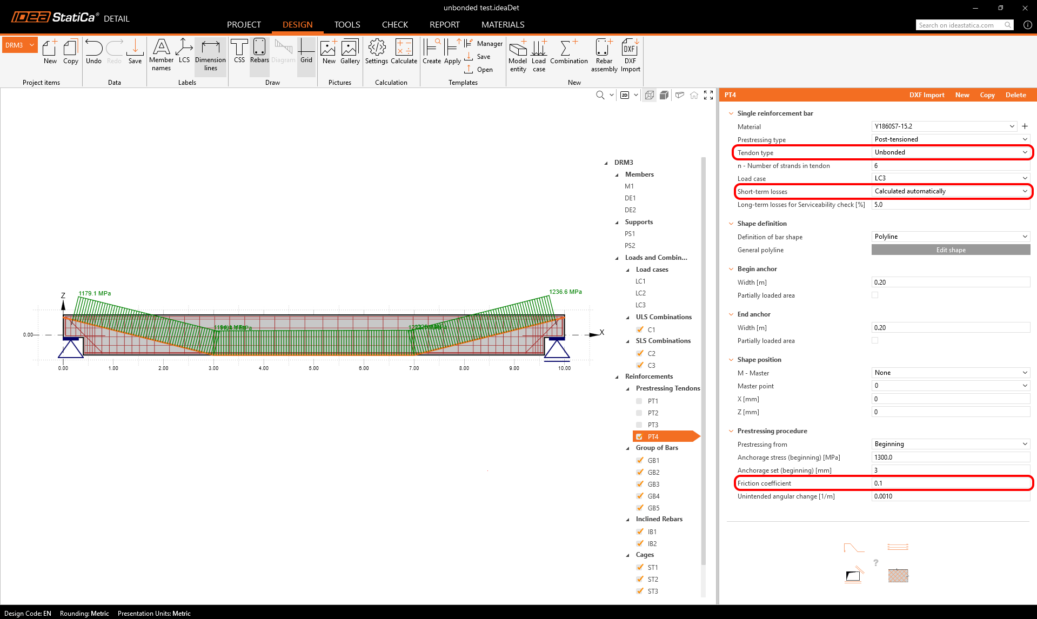
Task: Expand the Short-term losses dropdown
Action: tap(951, 191)
